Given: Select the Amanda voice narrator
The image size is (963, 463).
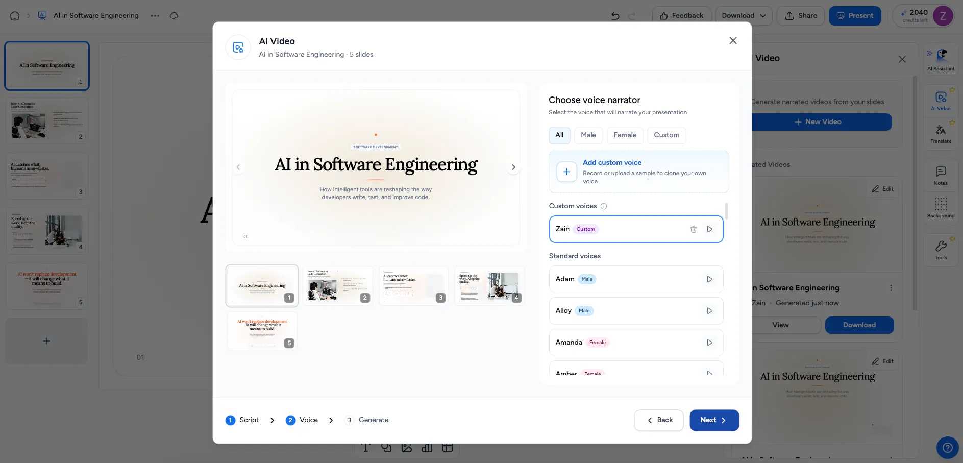Looking at the screenshot, I should click(x=636, y=343).
